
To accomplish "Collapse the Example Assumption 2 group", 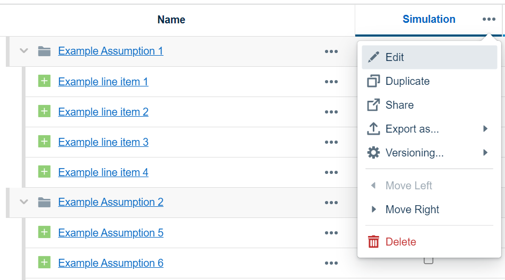I will pos(23,202).
